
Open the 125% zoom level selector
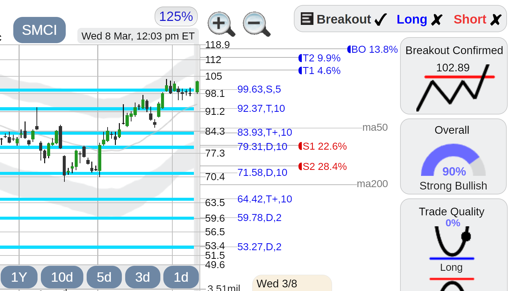[x=176, y=16]
